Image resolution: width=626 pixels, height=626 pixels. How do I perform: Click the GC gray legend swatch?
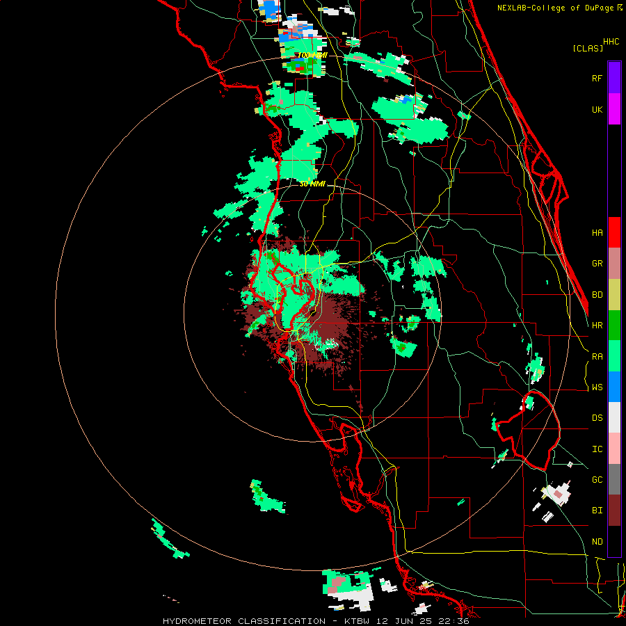614,479
